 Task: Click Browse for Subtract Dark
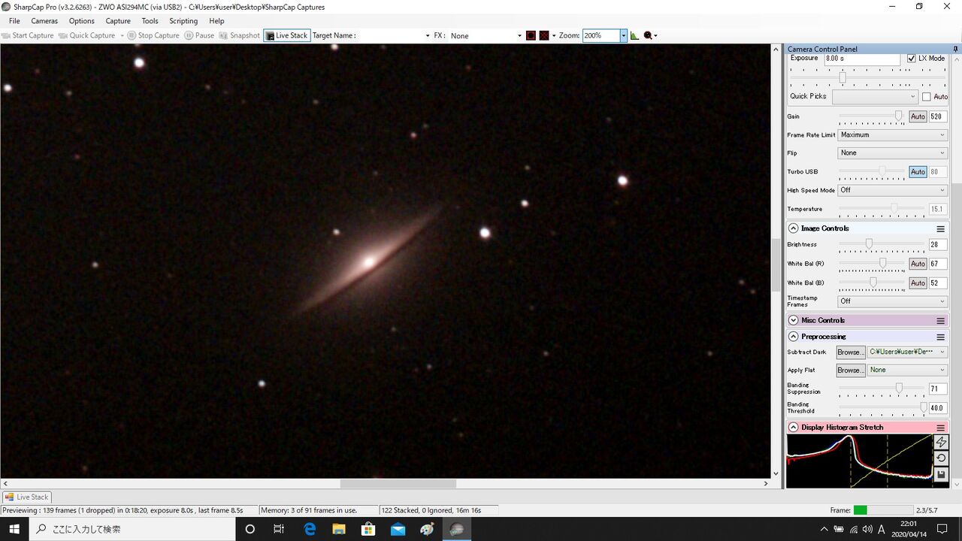pyautogui.click(x=851, y=352)
